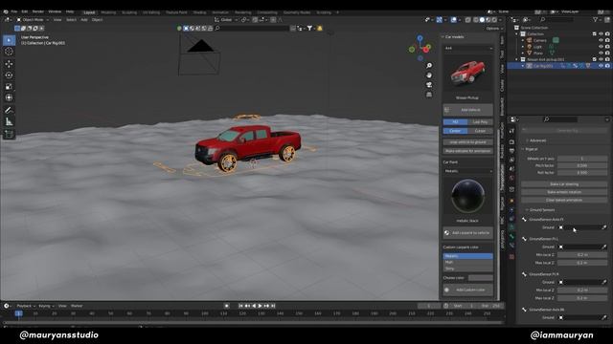The width and height of the screenshot is (613, 344).
Task: Open the Global orientation dropdown
Action: pos(226,20)
